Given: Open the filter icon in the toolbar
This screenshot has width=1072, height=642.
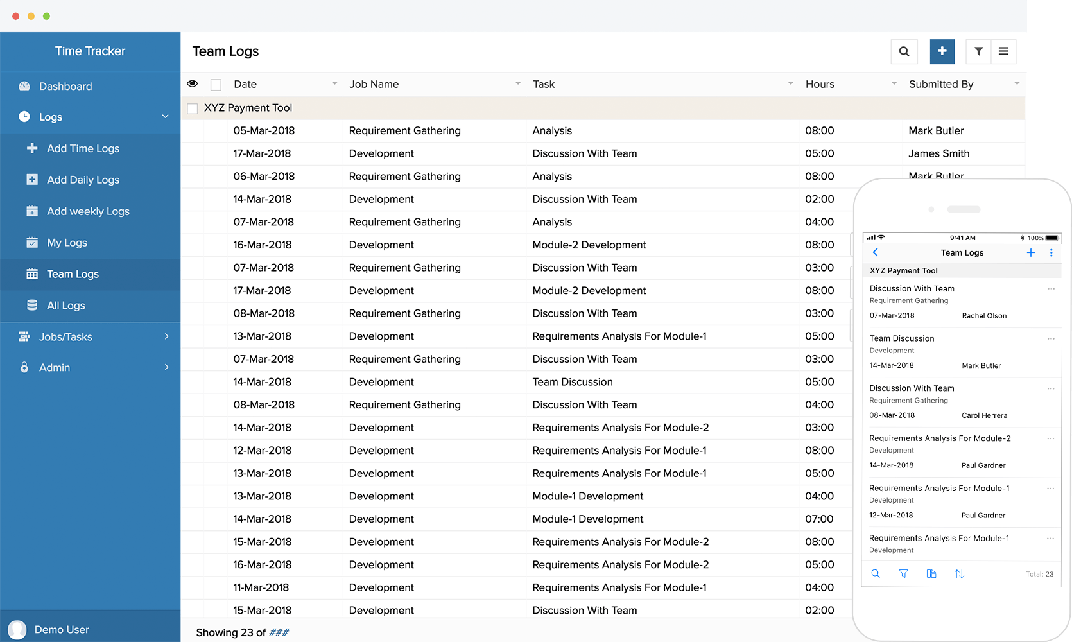Looking at the screenshot, I should click(x=978, y=51).
